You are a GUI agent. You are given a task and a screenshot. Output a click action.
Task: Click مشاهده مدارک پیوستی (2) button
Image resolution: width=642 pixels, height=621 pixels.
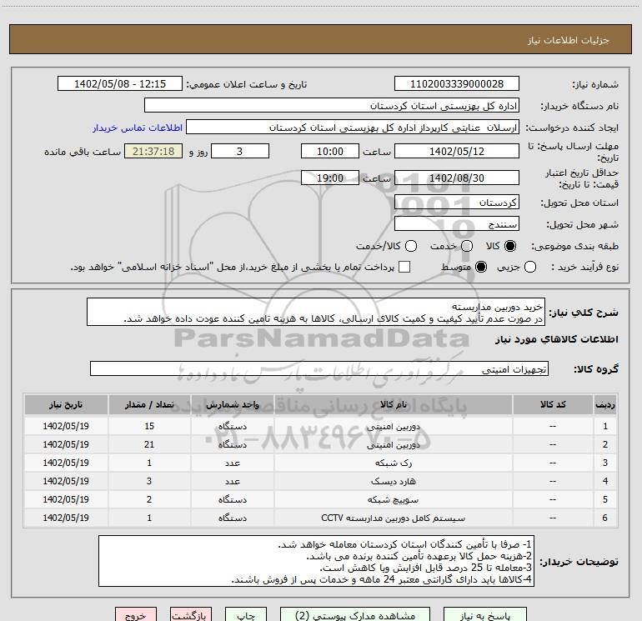(355, 614)
